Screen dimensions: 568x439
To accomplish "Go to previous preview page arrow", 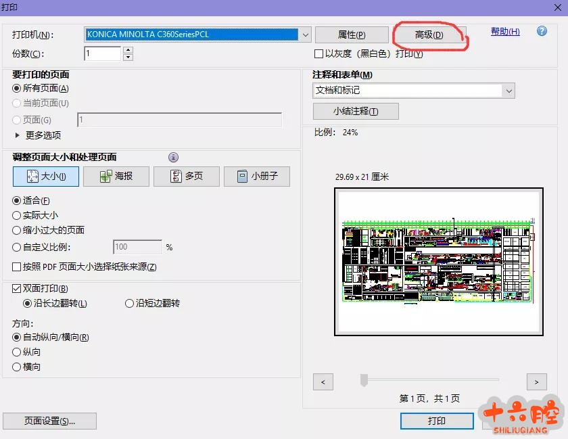I will pyautogui.click(x=323, y=382).
